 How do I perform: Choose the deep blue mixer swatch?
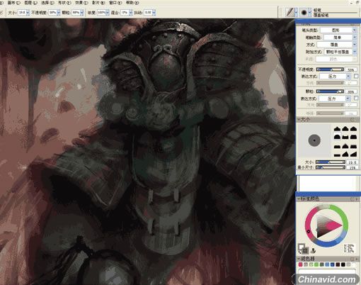tap(333, 264)
